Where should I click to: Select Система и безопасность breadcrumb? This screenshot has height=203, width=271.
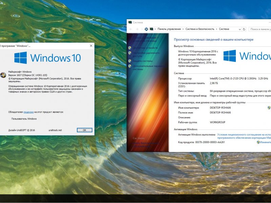pyautogui.click(x=200, y=29)
